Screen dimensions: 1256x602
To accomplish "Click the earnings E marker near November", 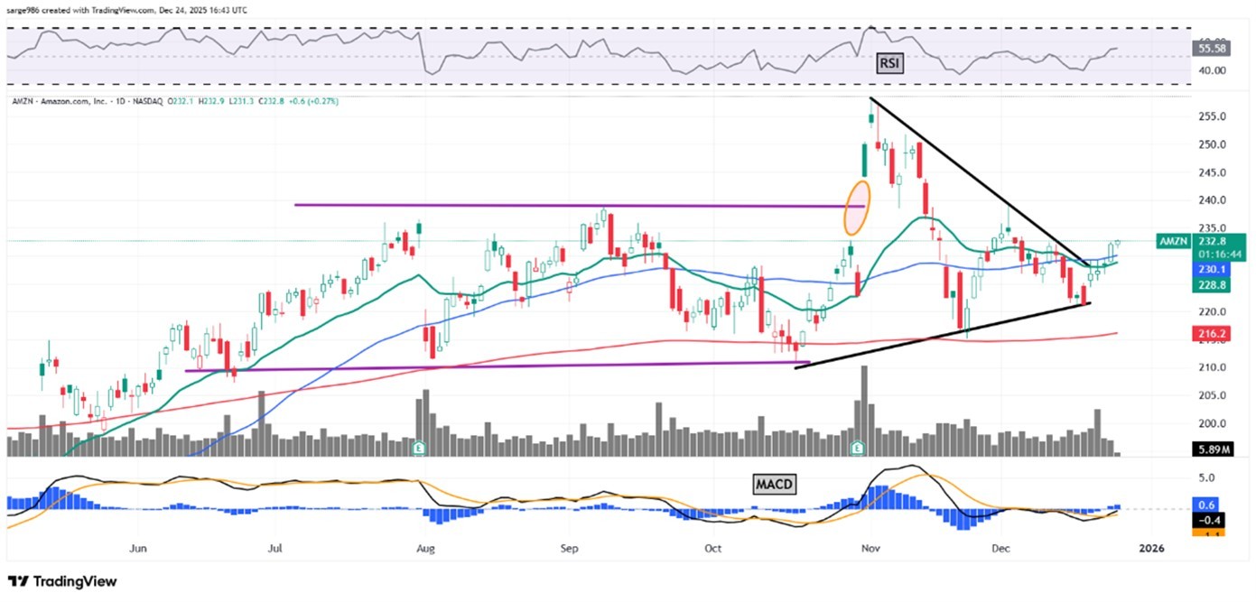I will click(x=858, y=447).
